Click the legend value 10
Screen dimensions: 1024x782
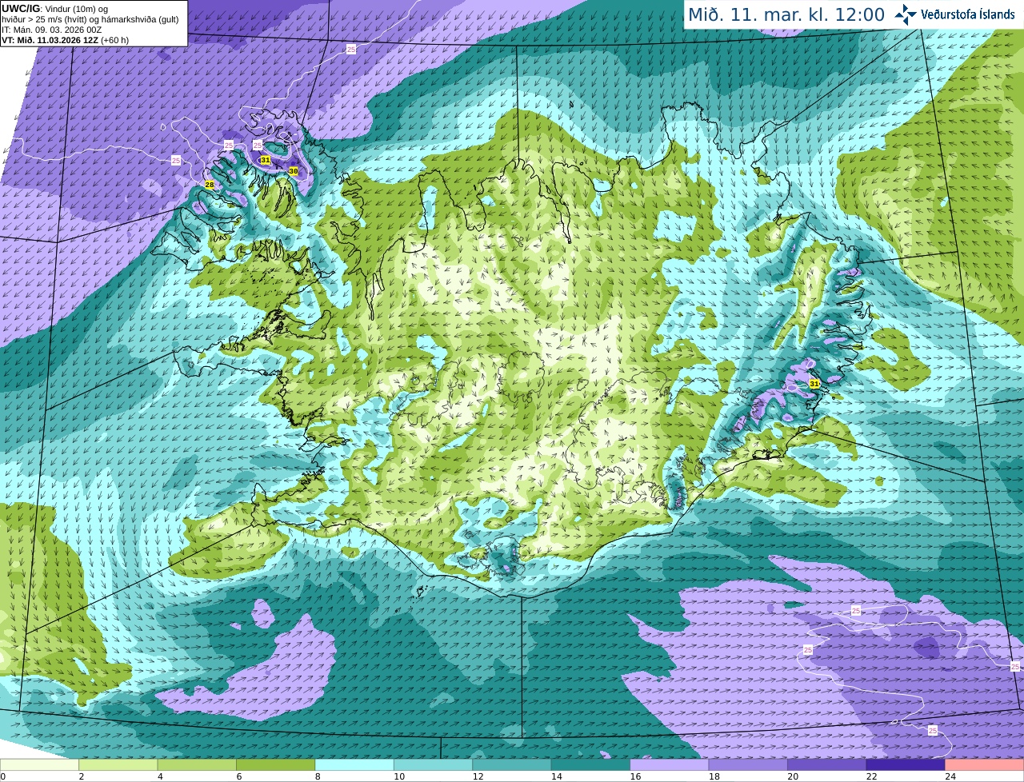click(x=398, y=776)
